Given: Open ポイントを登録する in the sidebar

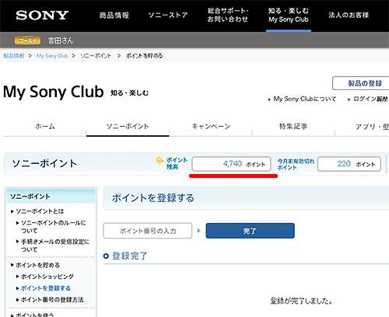Looking at the screenshot, I should point(46,288).
